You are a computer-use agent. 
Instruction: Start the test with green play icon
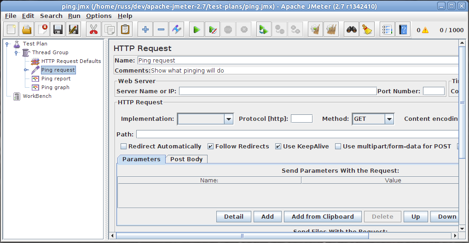point(197,29)
